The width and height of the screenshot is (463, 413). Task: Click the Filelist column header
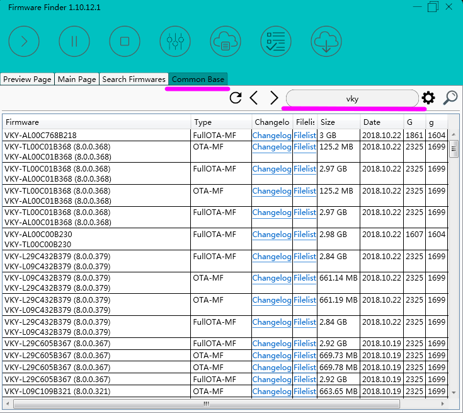click(x=305, y=122)
